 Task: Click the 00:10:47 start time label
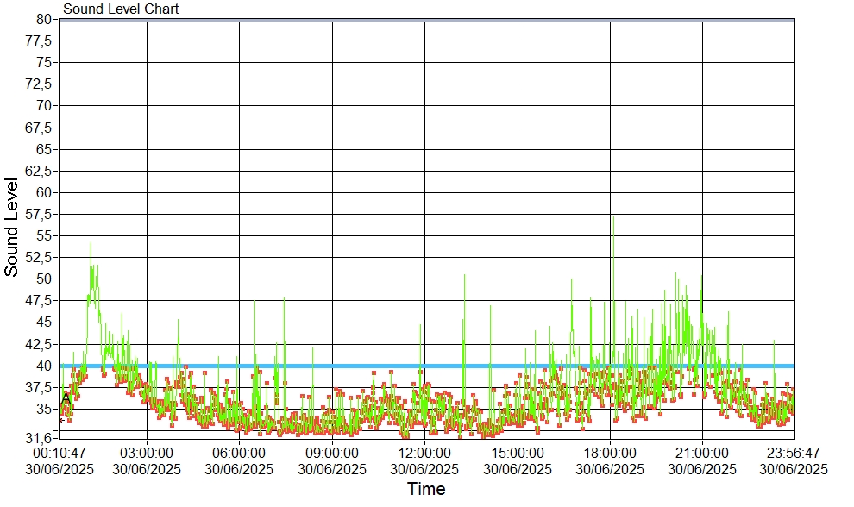pos(60,452)
